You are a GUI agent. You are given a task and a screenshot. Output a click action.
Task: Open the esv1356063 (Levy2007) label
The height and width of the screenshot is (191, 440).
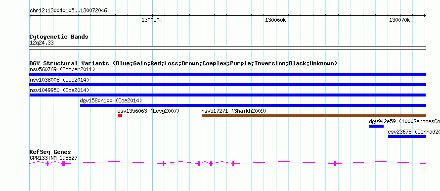[x=148, y=111]
